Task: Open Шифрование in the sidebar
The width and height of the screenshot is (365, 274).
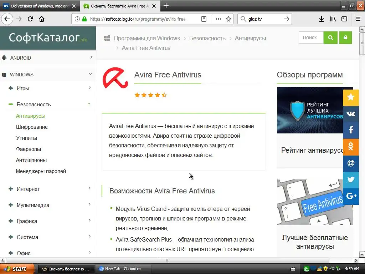Action: (x=32, y=127)
